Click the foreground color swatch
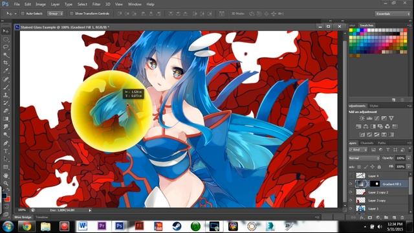414x233 pixels. (x=5, y=195)
